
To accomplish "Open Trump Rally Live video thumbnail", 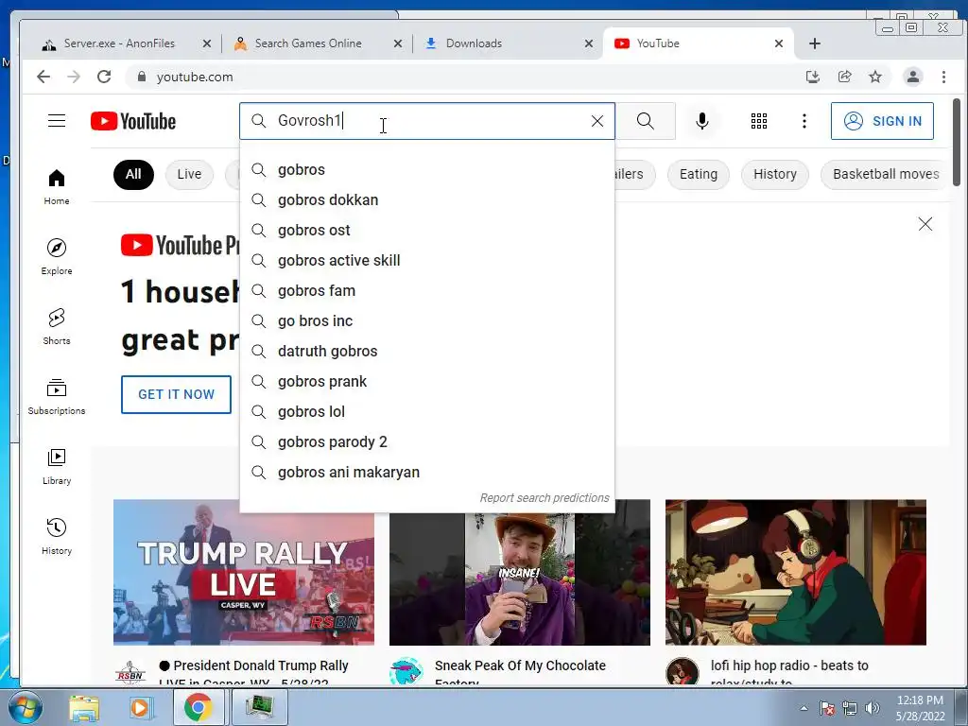I will click(243, 572).
